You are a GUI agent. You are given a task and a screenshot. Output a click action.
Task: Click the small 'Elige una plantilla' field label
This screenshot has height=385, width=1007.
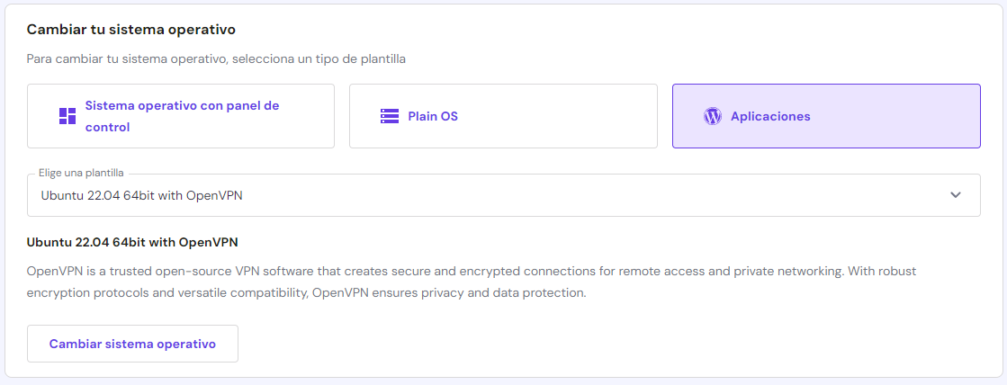pos(81,173)
